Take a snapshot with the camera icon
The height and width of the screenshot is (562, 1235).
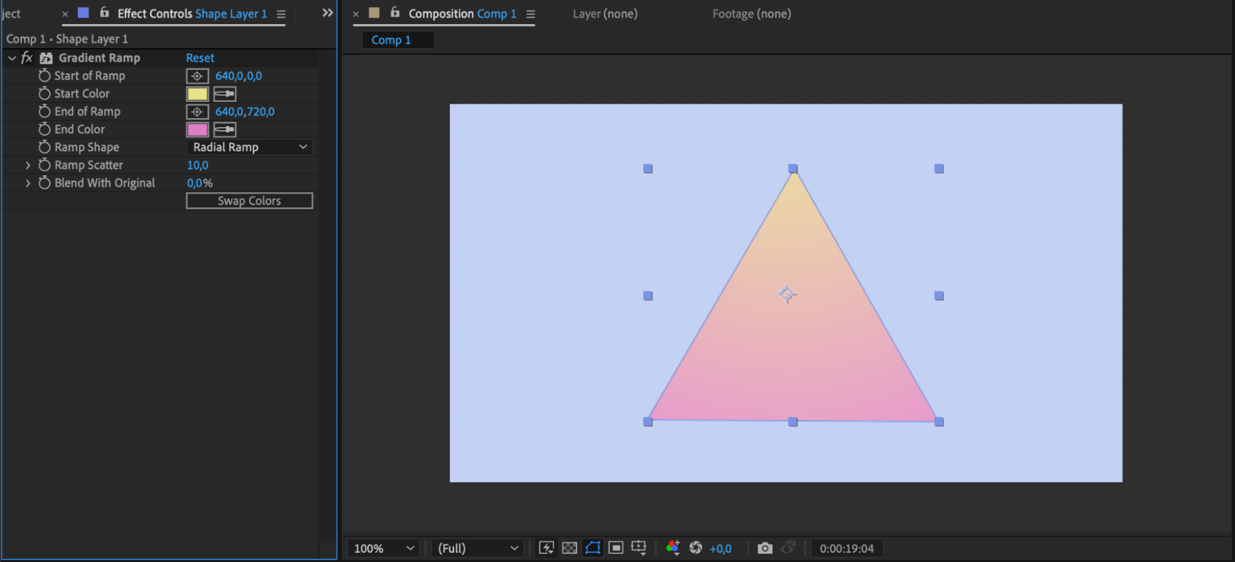click(765, 548)
